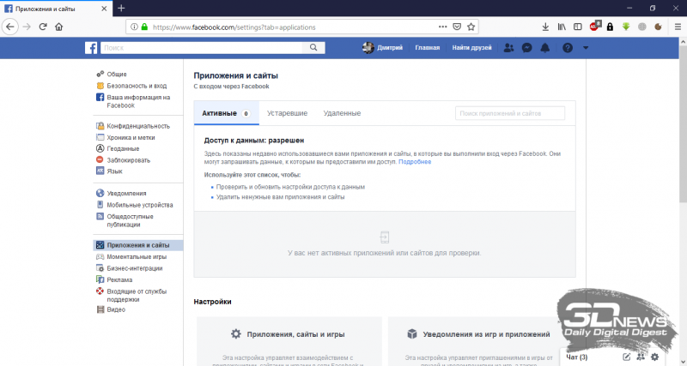Click Дмитрий profile link in header
The image size is (687, 366).
pos(382,48)
